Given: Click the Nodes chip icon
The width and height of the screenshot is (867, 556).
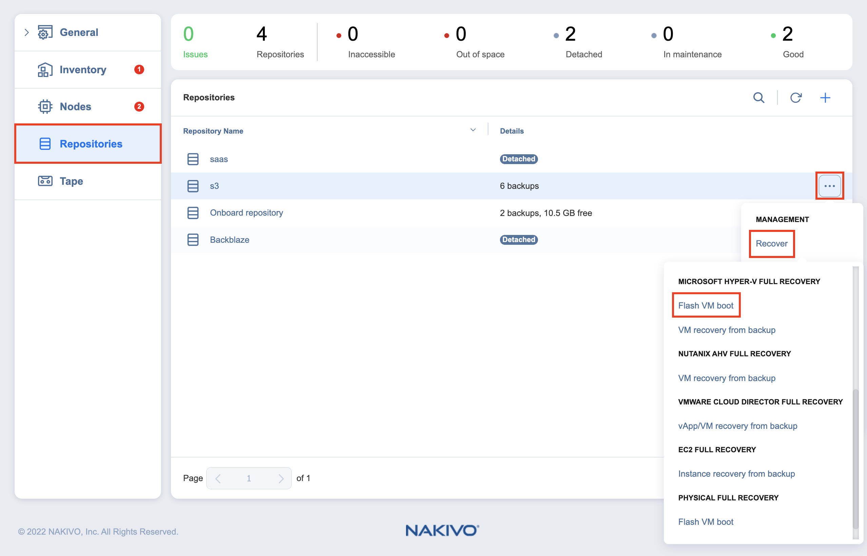Looking at the screenshot, I should 45,107.
